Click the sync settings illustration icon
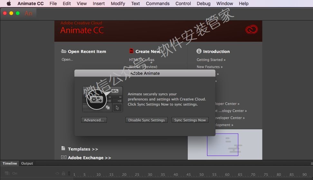Image resolution: width=313 pixels, height=180 pixels. 102,99
